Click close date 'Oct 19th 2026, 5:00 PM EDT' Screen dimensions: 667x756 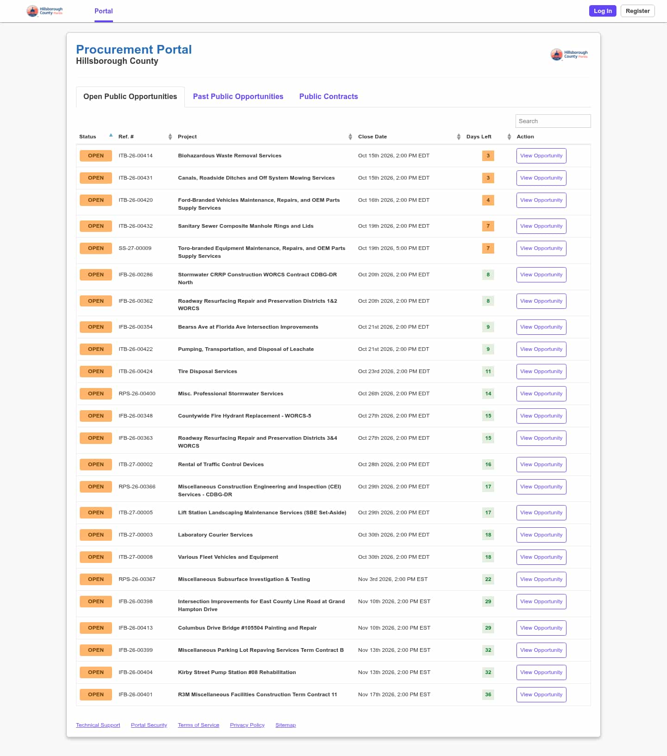394,248
